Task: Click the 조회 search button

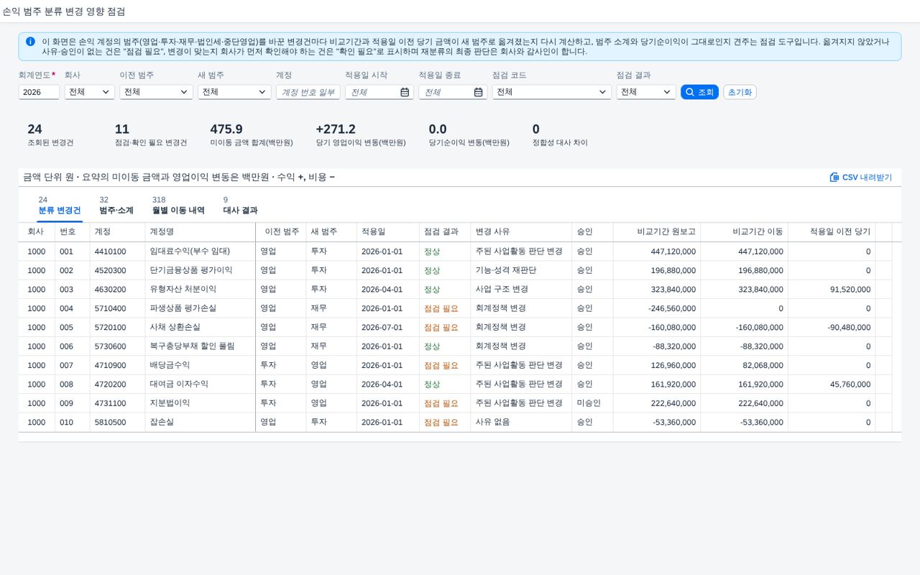Action: click(x=699, y=92)
